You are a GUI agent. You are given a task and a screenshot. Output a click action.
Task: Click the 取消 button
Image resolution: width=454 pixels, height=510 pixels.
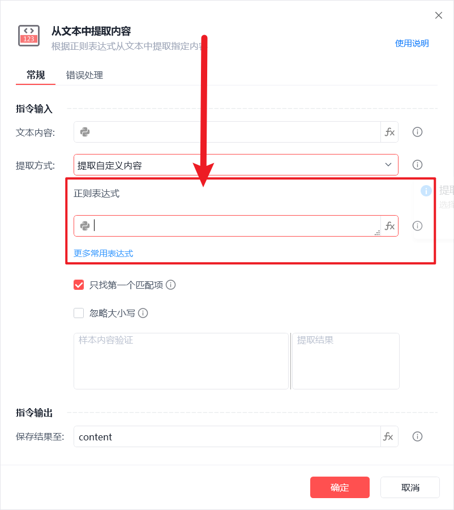(410, 487)
